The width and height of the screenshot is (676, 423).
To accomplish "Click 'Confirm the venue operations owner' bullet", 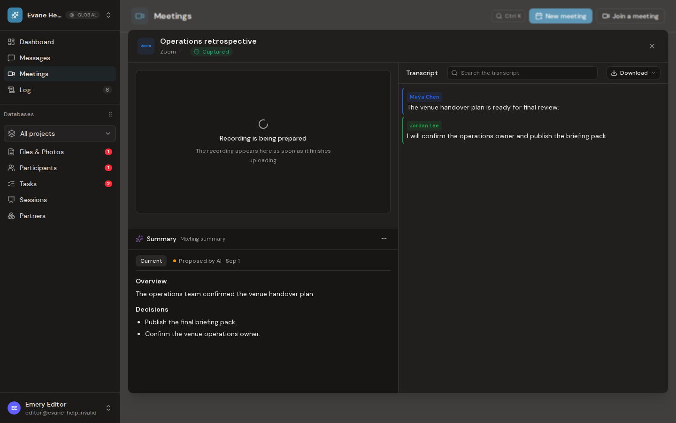I will point(202,334).
